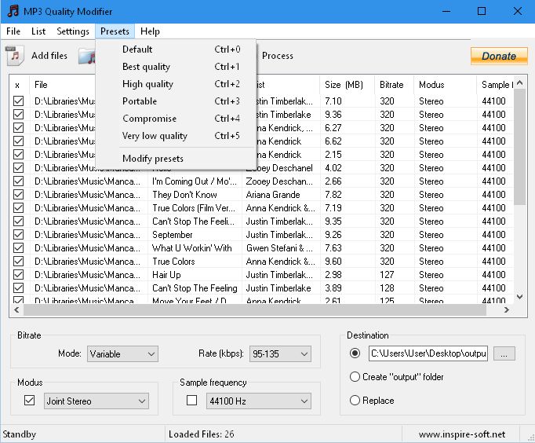Select Modify presets menu entry
This screenshot has width=535, height=443.
pos(153,159)
